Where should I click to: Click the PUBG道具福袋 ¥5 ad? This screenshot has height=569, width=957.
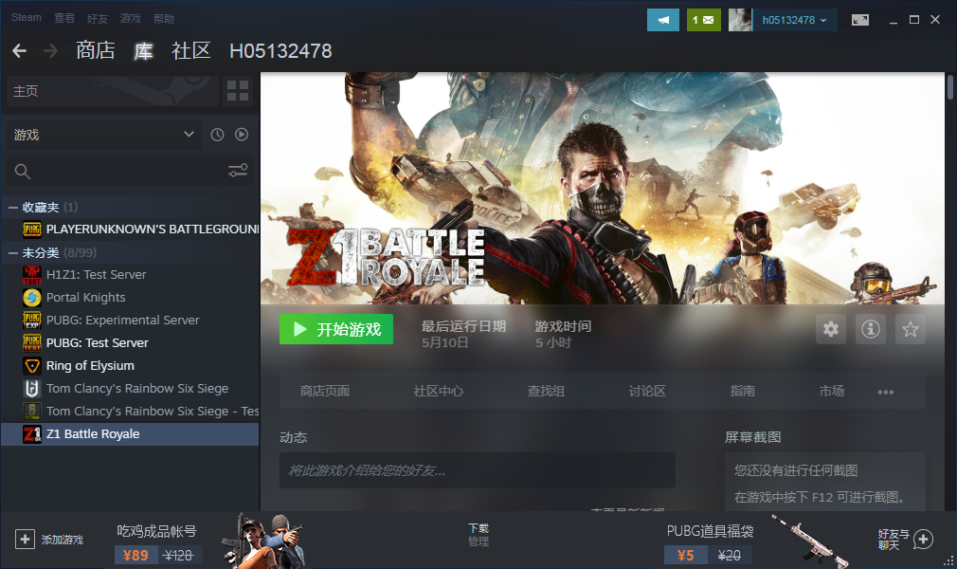(755, 541)
